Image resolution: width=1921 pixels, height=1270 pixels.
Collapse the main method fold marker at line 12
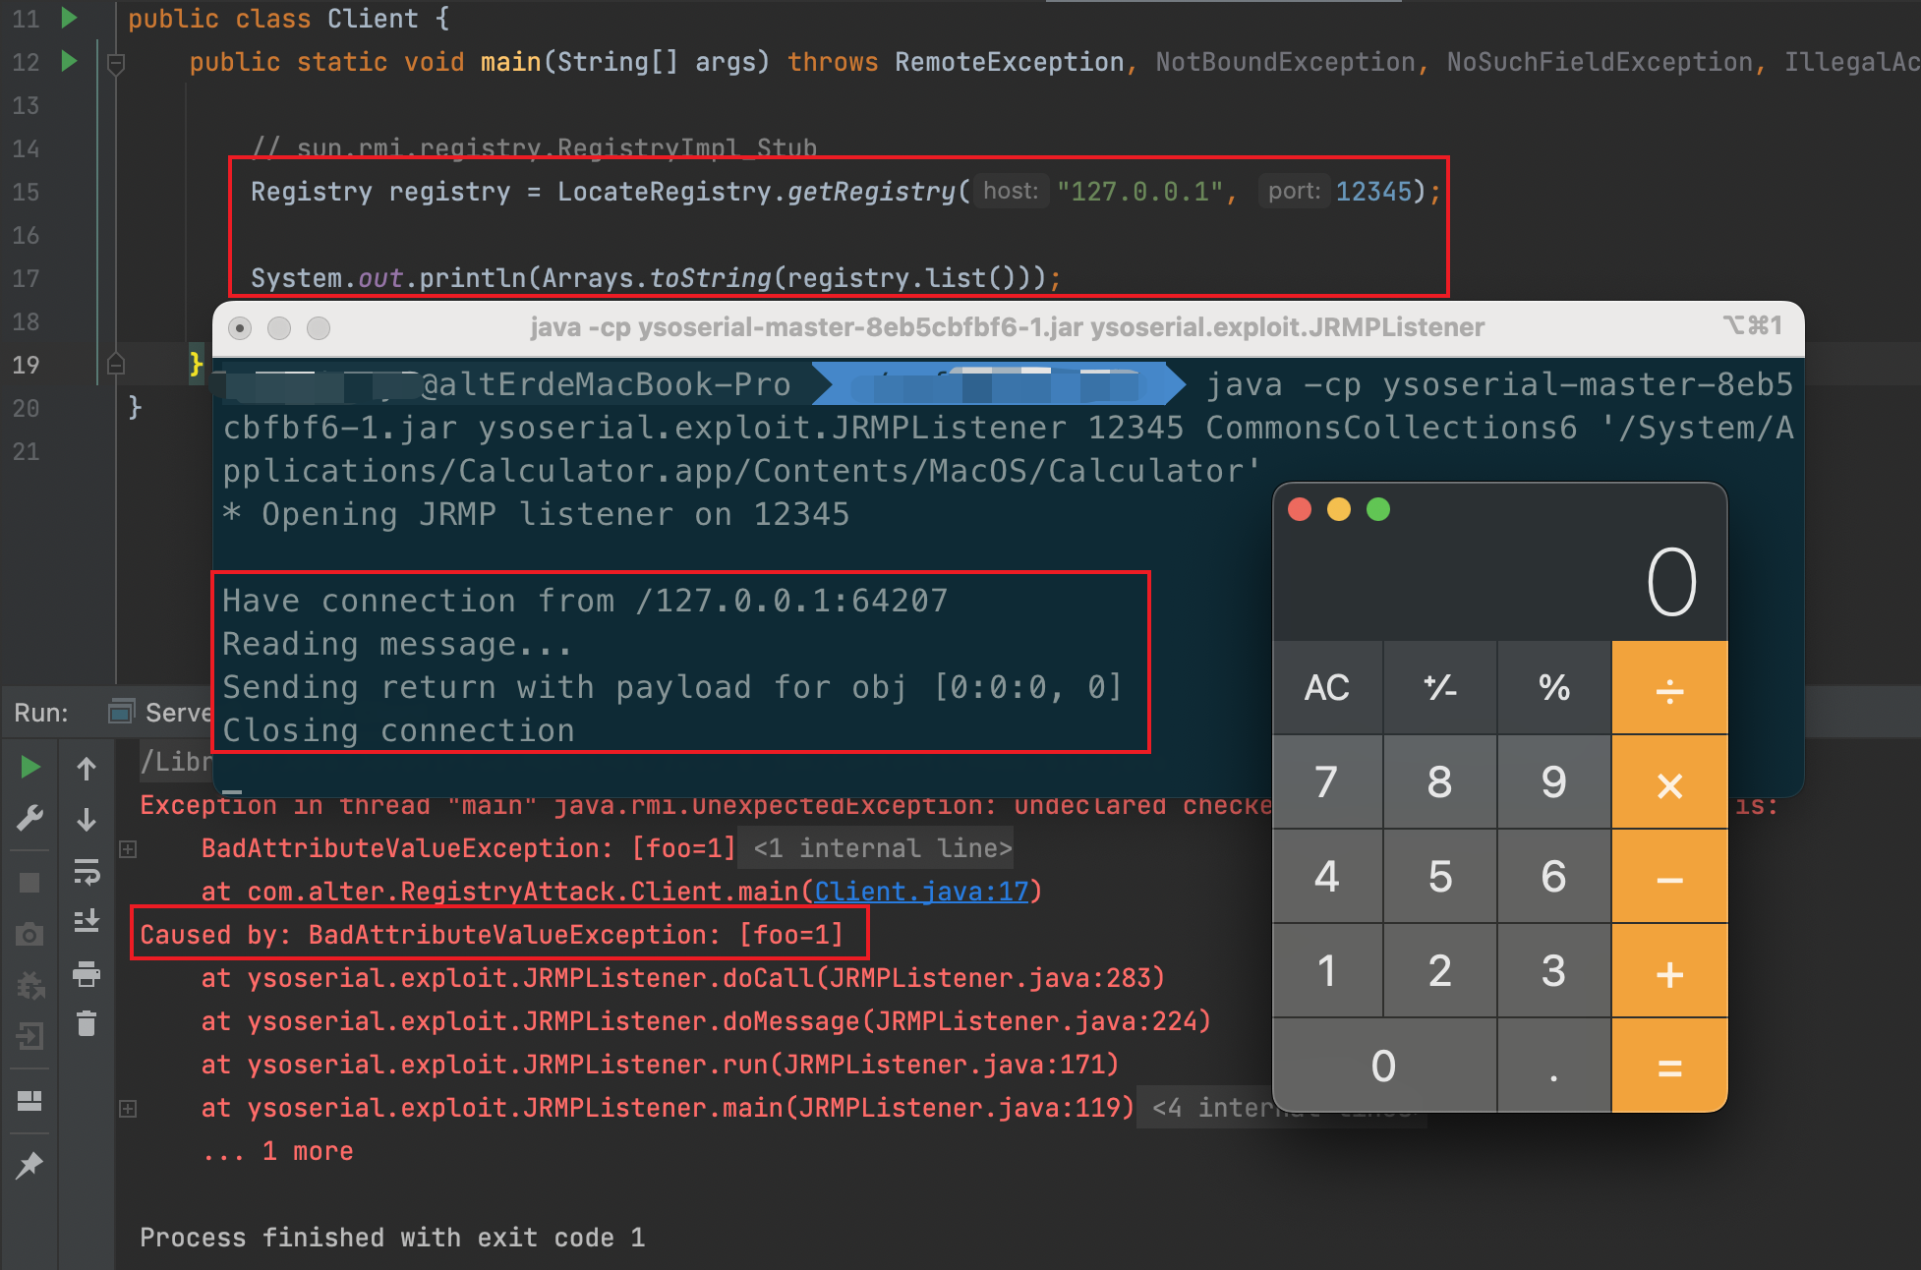pos(115,64)
